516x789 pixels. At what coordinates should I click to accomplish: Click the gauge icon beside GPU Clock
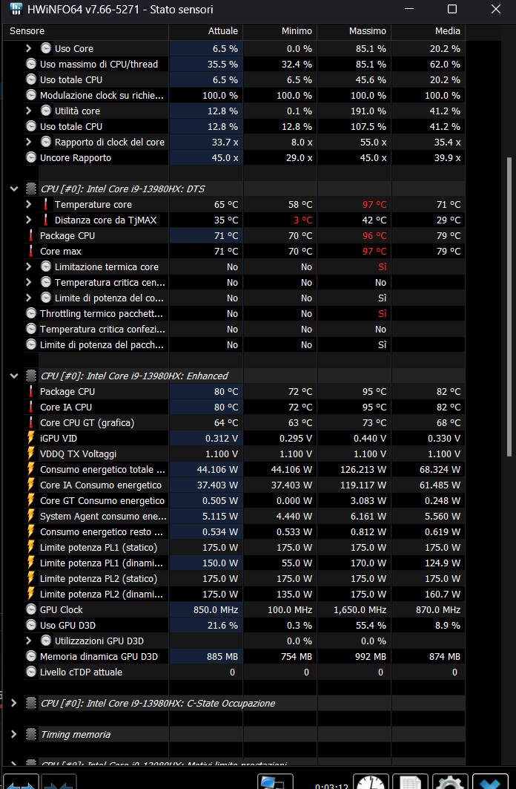coord(31,610)
